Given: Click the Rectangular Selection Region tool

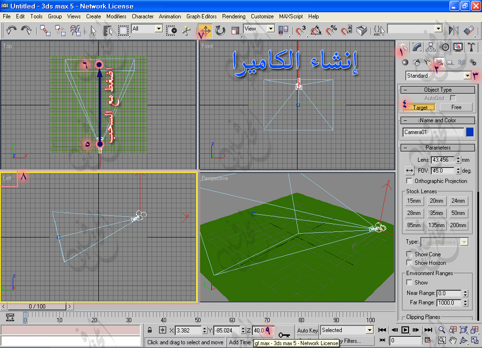Looking at the screenshot, I should coord(123,31).
